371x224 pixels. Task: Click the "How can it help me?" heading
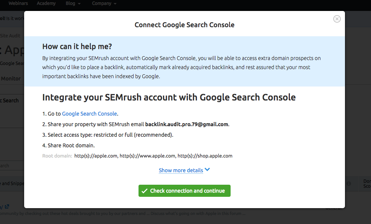(77, 46)
